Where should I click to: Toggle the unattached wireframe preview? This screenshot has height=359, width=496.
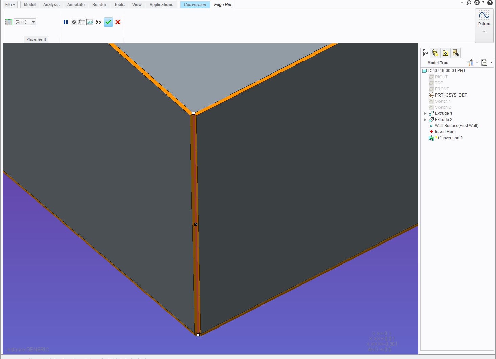[x=82, y=22]
